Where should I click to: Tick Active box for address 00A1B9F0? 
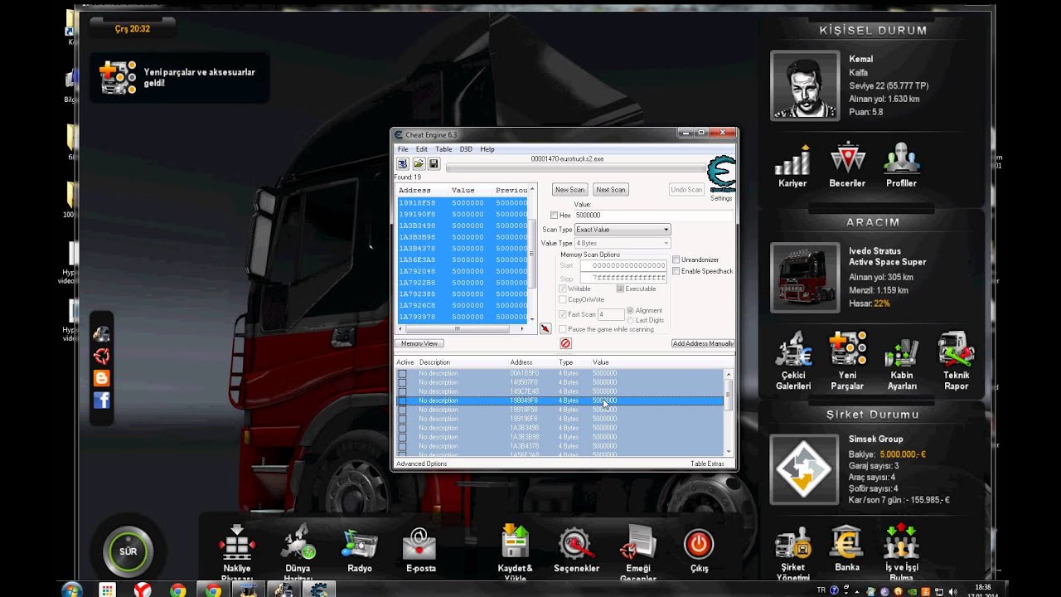click(403, 373)
